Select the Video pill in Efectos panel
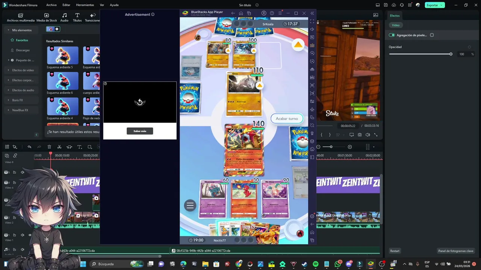Image resolution: width=481 pixels, height=270 pixels. pos(396,25)
